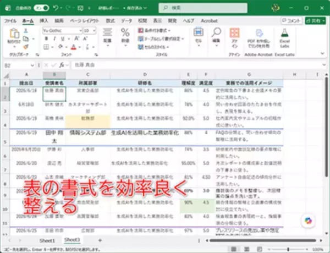Switch to the Sheet1 tab
330x253 pixels.
point(47,240)
